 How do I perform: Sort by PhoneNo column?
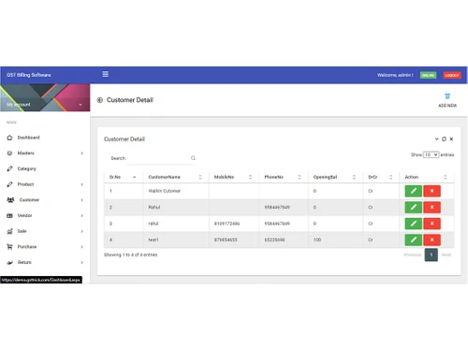[284, 177]
